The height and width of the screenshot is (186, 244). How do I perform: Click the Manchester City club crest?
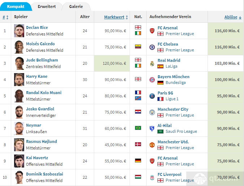coord(152,112)
